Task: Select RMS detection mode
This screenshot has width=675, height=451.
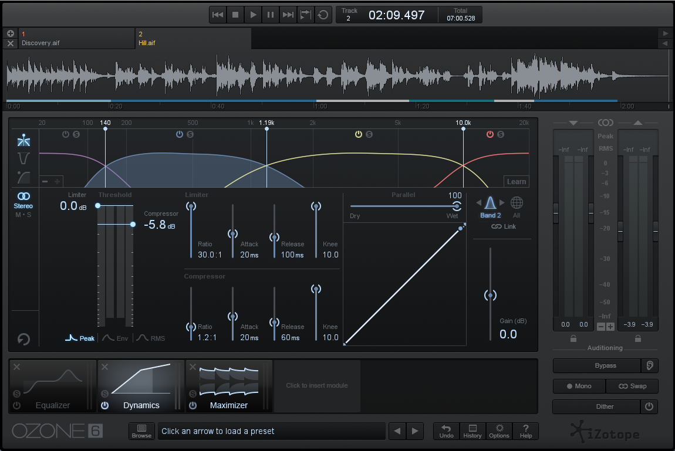Action: point(151,338)
